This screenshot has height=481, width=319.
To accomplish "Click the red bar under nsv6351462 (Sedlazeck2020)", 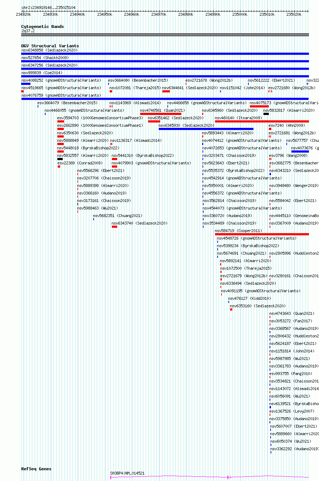I will tap(154, 121).
